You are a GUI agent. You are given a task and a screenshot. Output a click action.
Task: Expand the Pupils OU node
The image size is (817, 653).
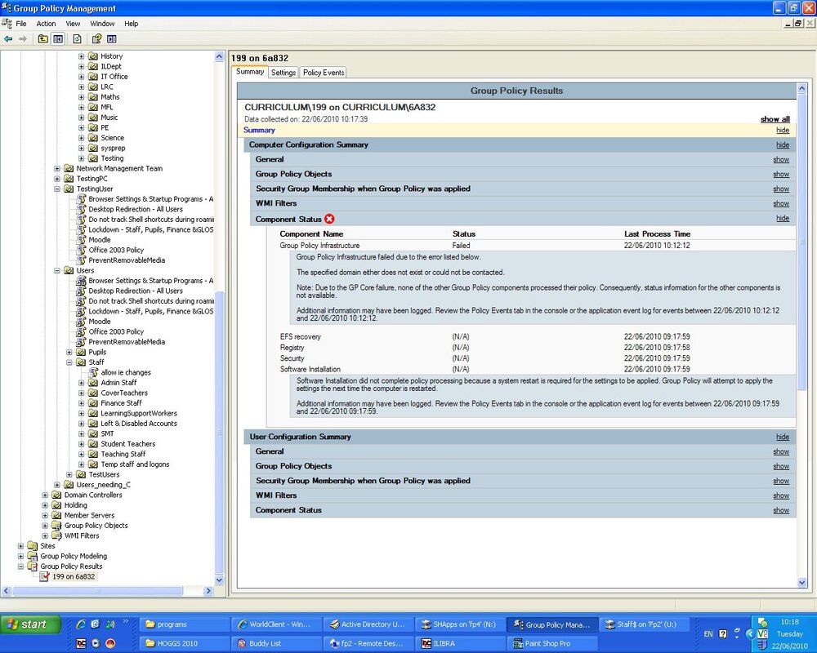[x=69, y=352]
